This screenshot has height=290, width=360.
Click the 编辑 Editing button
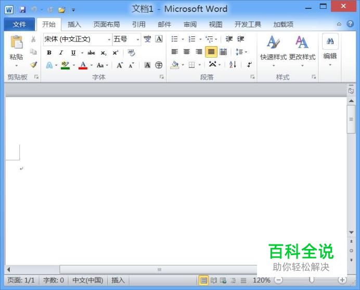(x=330, y=50)
